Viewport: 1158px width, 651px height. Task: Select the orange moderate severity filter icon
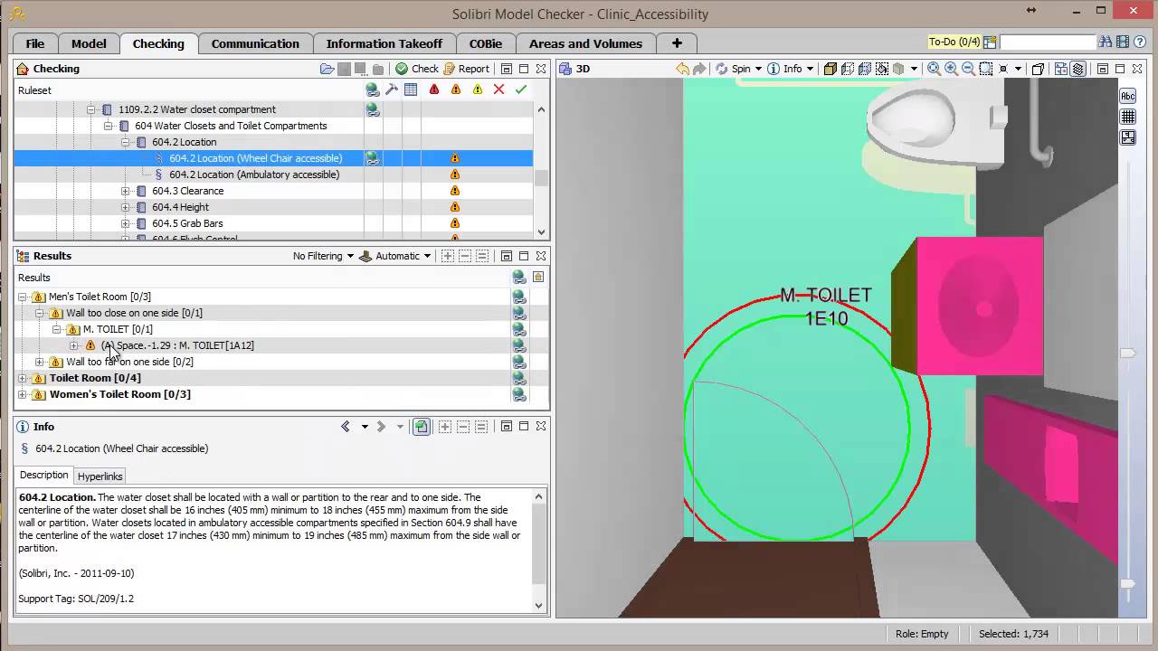(456, 90)
